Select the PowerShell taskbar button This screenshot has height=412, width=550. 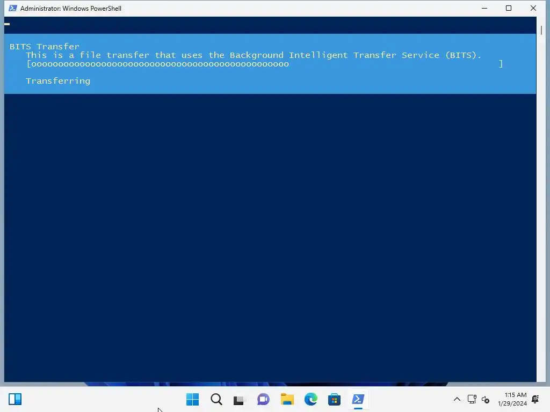coord(358,399)
